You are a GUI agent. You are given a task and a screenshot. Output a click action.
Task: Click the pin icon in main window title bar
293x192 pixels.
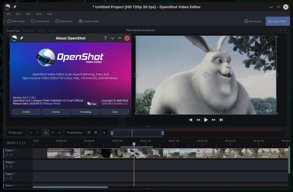click(x=15, y=7)
